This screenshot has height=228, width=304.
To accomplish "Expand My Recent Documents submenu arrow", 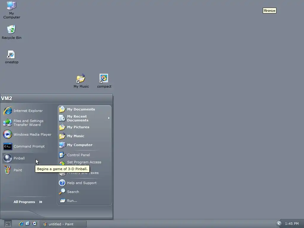I will pos(109,118).
